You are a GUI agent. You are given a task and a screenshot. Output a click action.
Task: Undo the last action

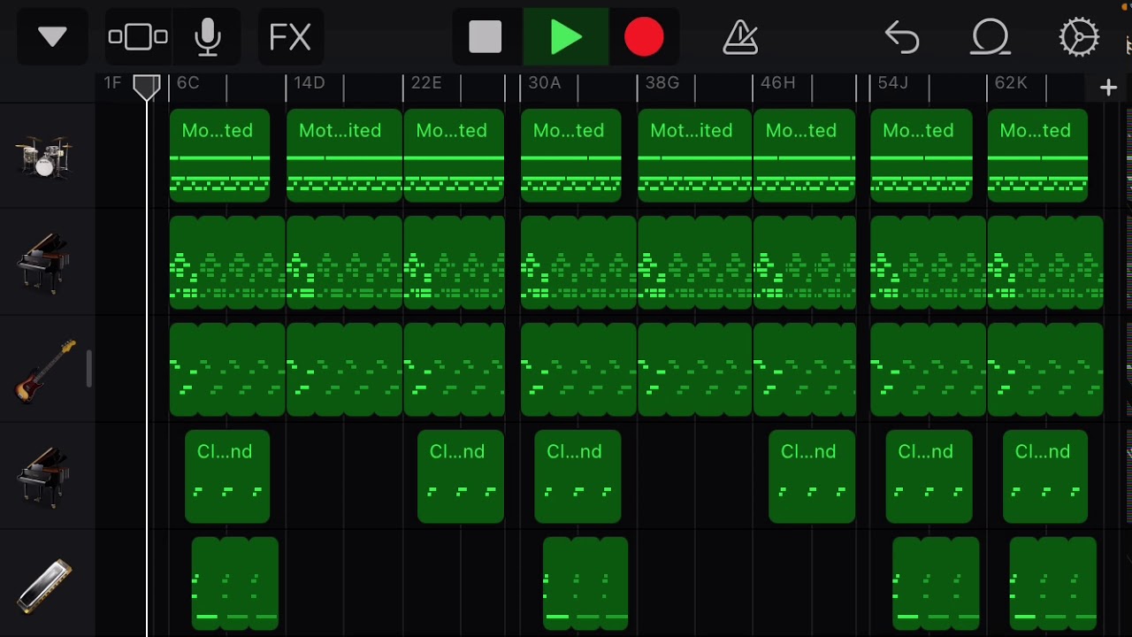902,37
